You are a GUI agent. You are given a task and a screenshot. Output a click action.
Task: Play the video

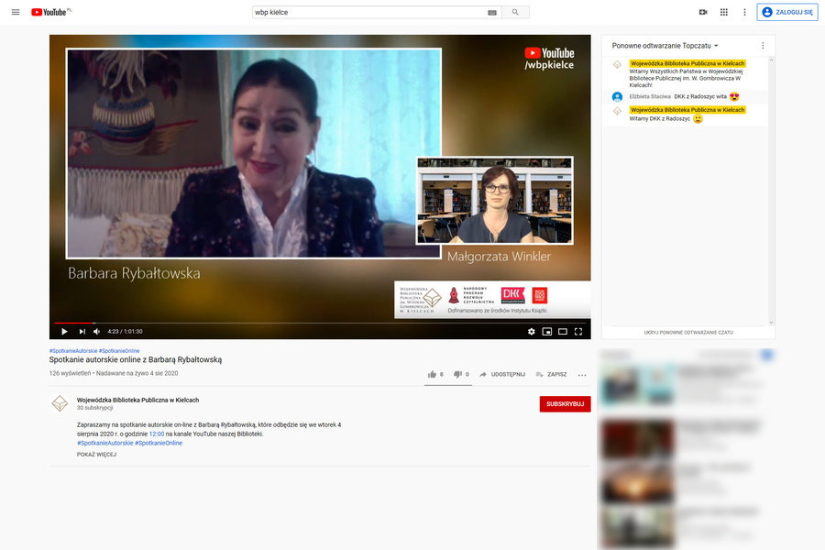click(x=64, y=332)
